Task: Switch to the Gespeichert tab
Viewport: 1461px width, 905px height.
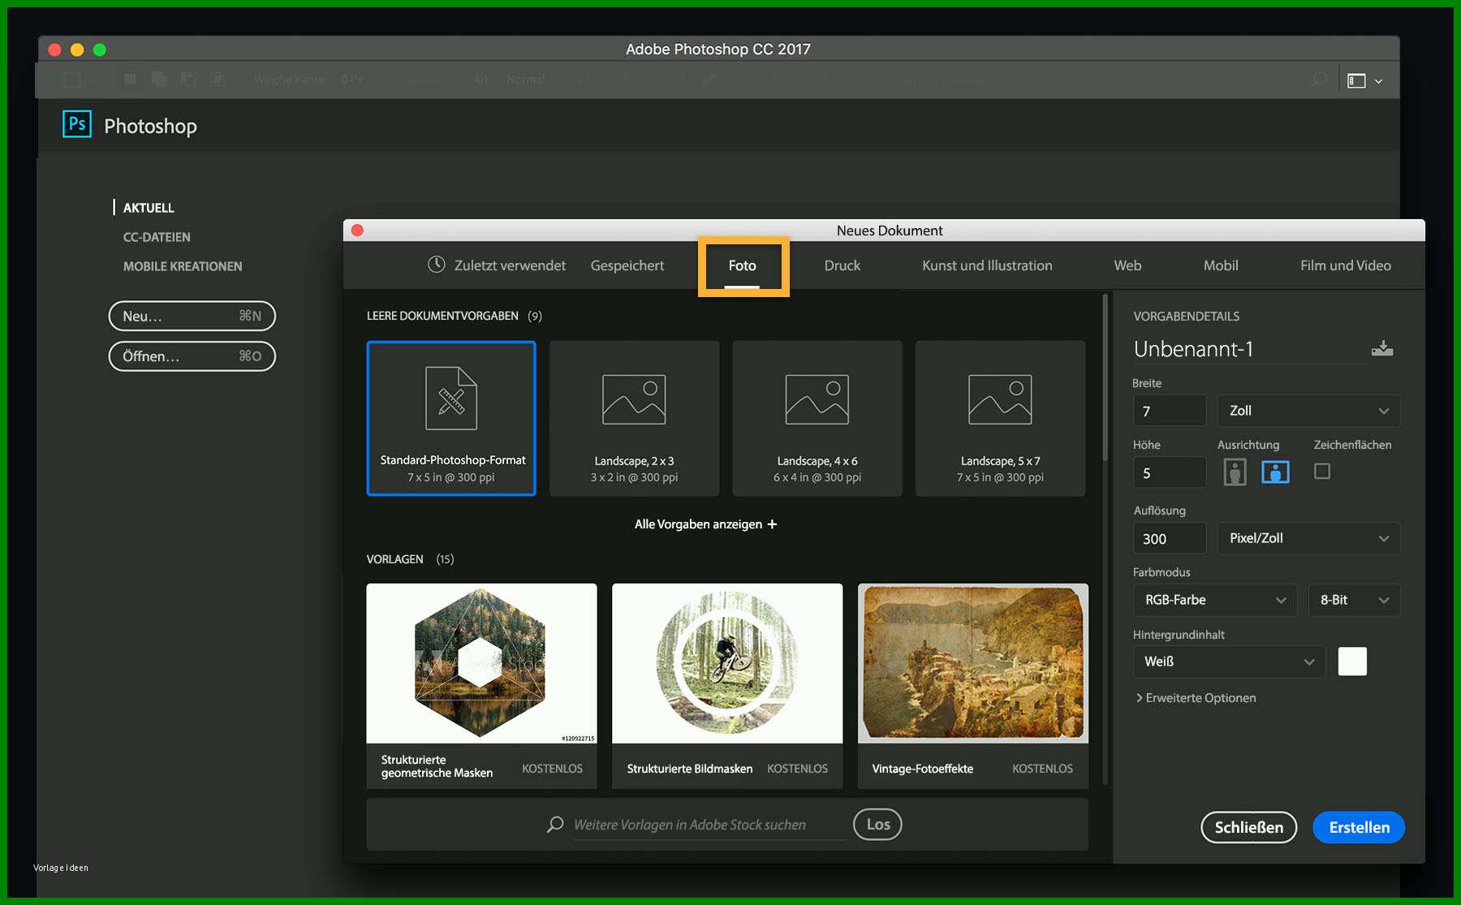Action: 627,265
